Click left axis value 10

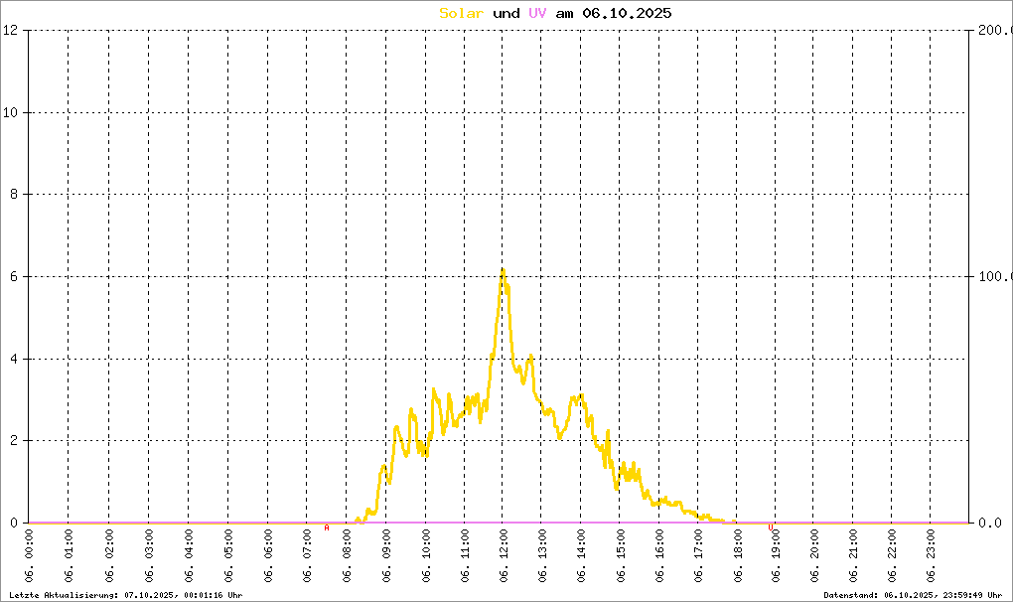(x=10, y=112)
